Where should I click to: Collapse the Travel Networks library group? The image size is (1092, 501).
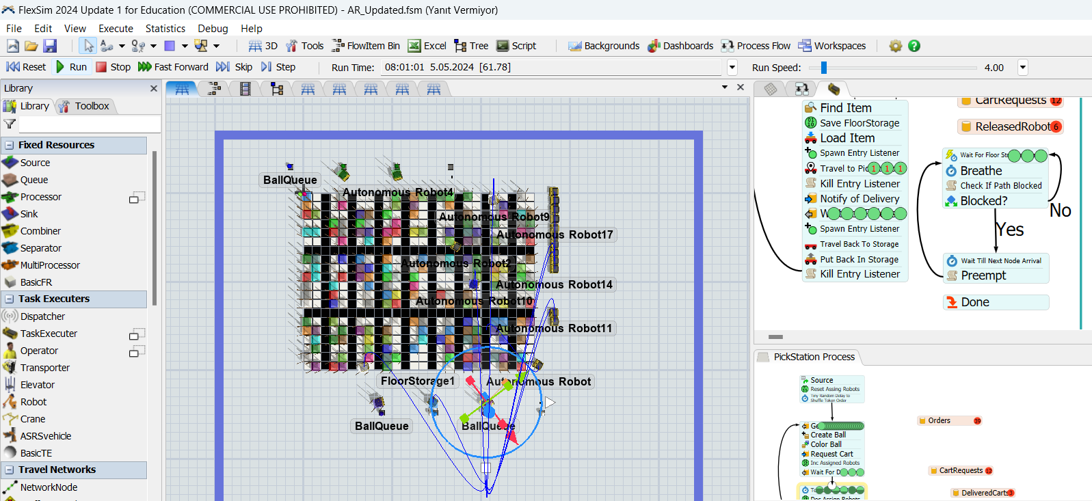click(10, 470)
